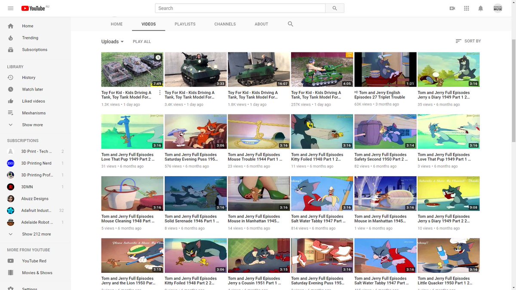Open the ABOUT tab

click(x=261, y=24)
